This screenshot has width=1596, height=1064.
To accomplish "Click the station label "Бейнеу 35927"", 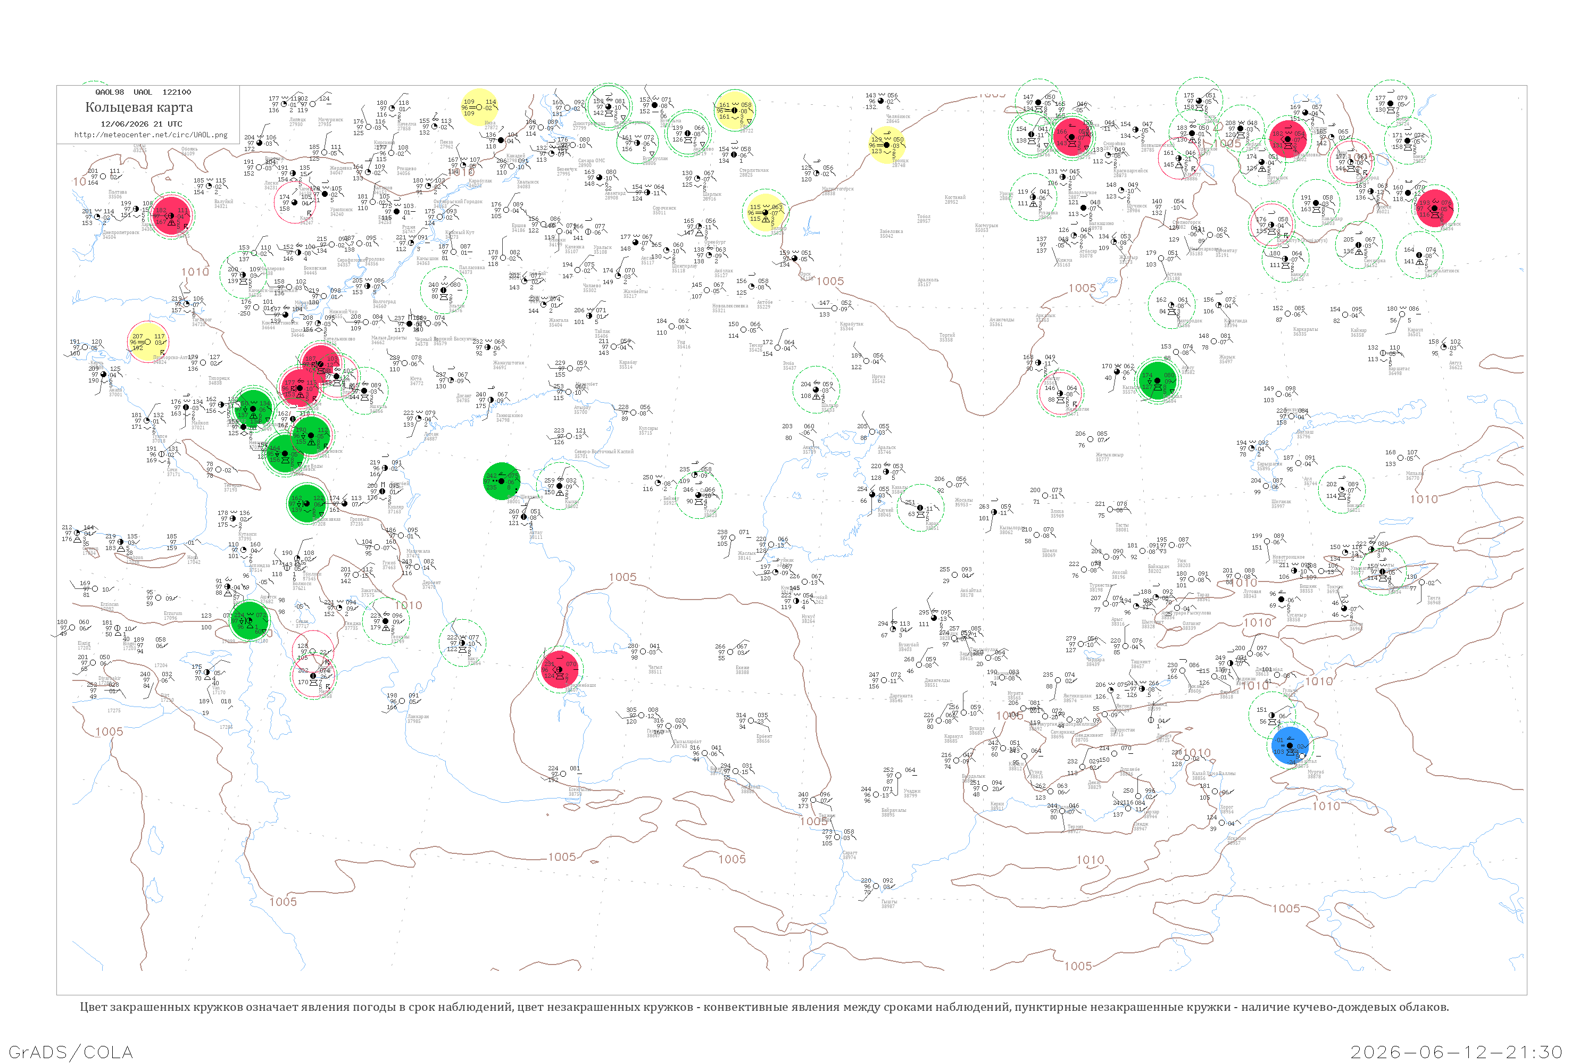I will (670, 501).
